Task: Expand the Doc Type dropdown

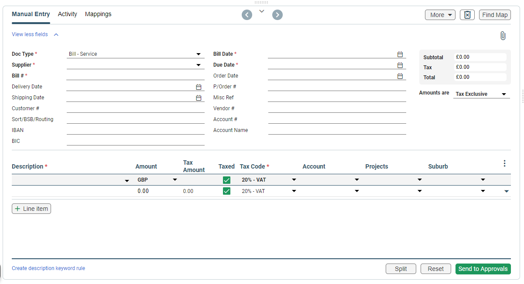Action: (199, 54)
